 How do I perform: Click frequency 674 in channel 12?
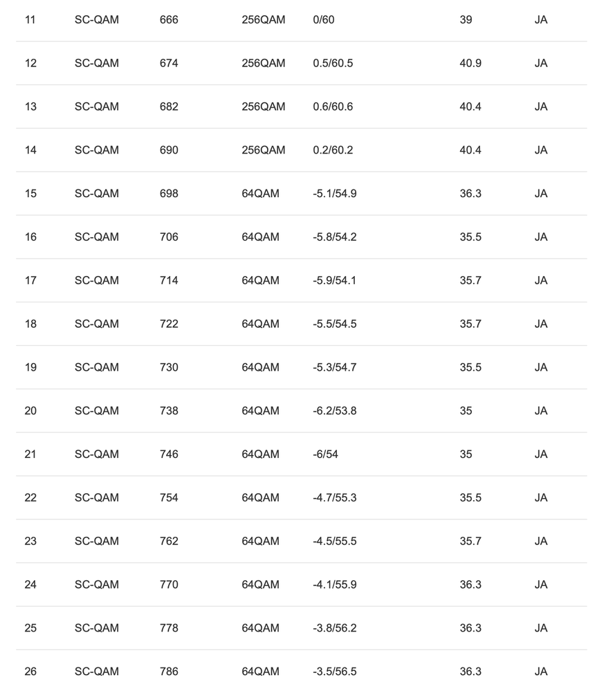[169, 63]
